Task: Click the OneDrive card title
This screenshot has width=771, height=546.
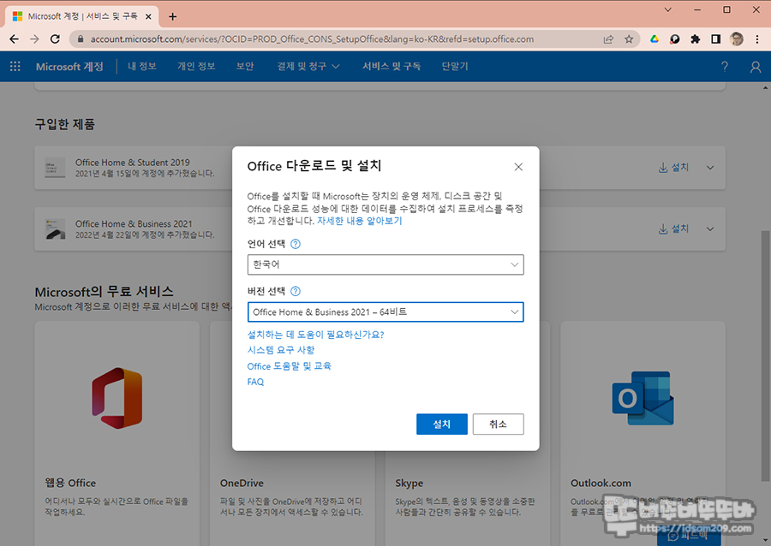Action: pyautogui.click(x=242, y=484)
